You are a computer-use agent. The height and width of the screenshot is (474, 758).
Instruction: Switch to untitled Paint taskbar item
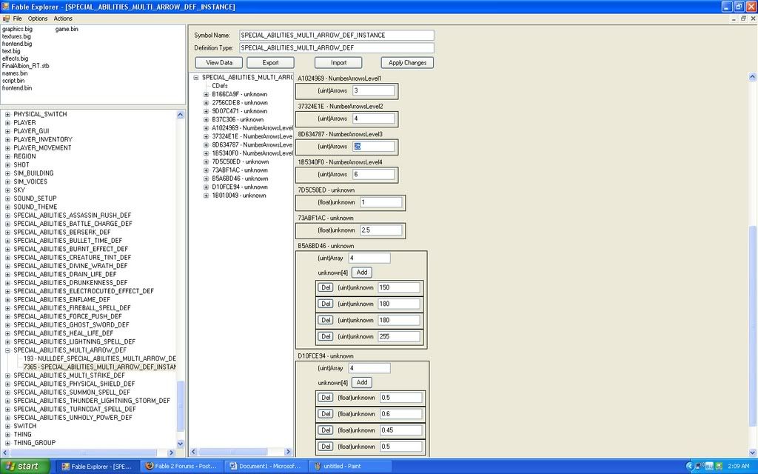(349, 467)
